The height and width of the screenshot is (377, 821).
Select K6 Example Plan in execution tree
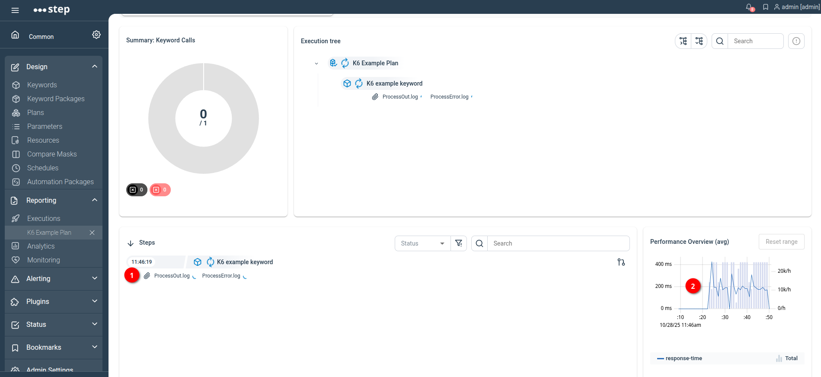[375, 63]
